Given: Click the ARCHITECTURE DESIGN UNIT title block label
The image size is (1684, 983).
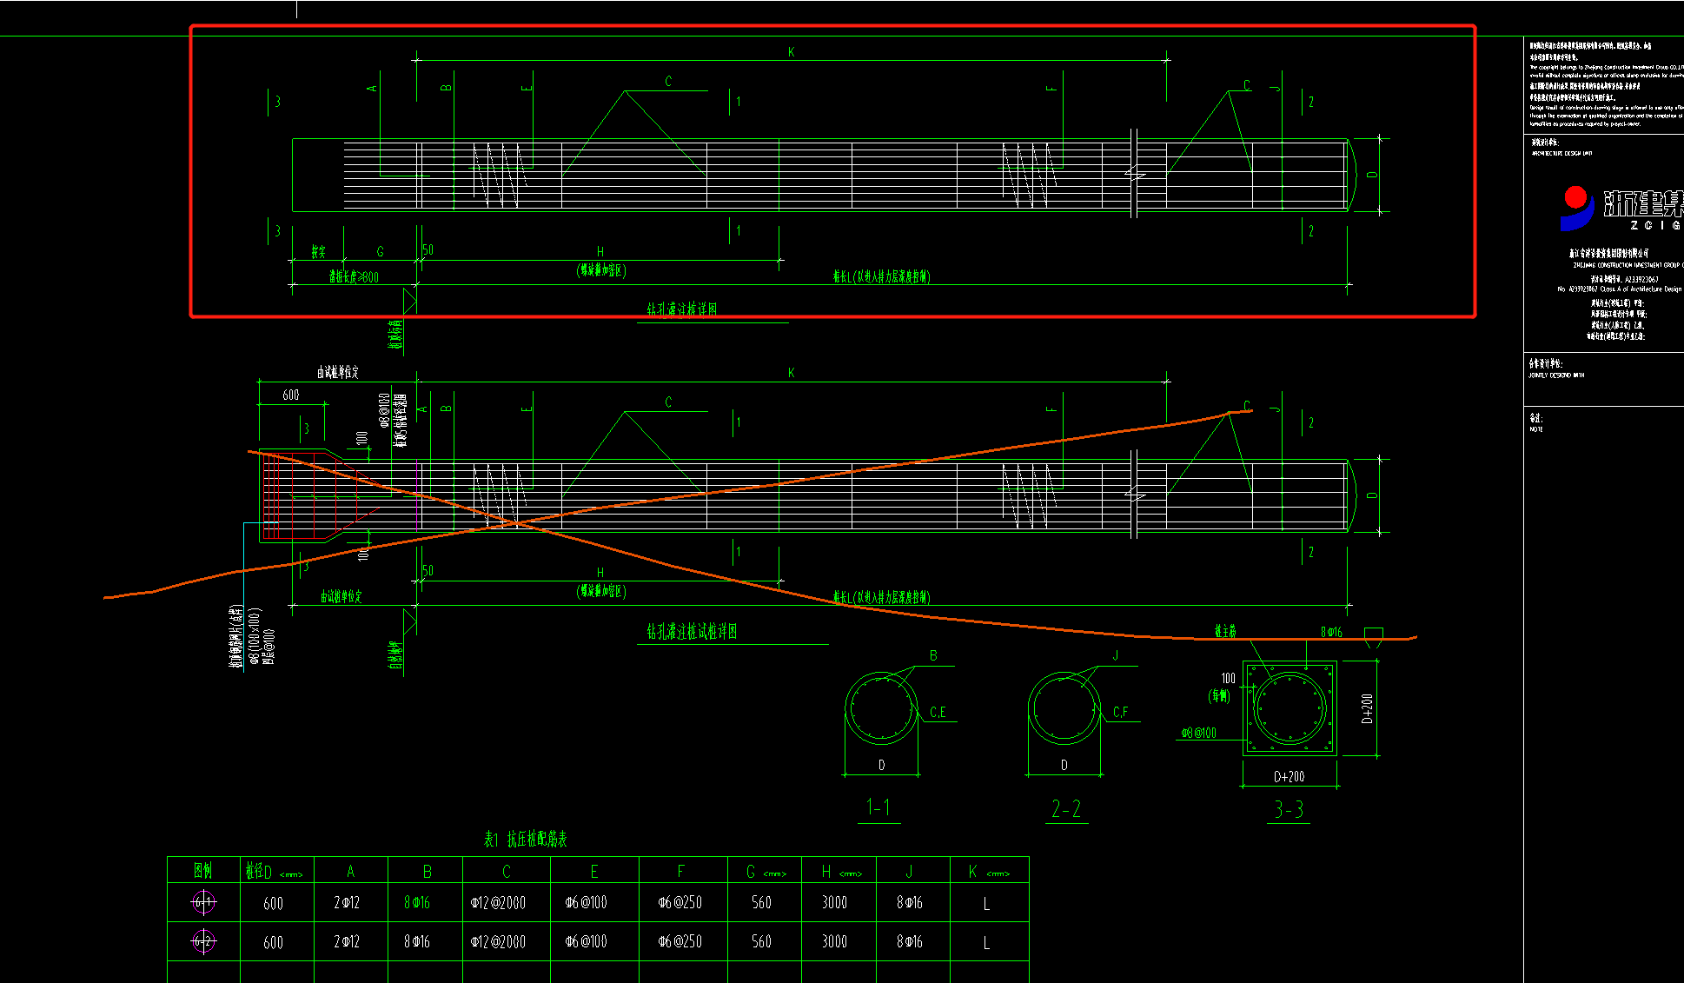Looking at the screenshot, I should tap(1561, 154).
